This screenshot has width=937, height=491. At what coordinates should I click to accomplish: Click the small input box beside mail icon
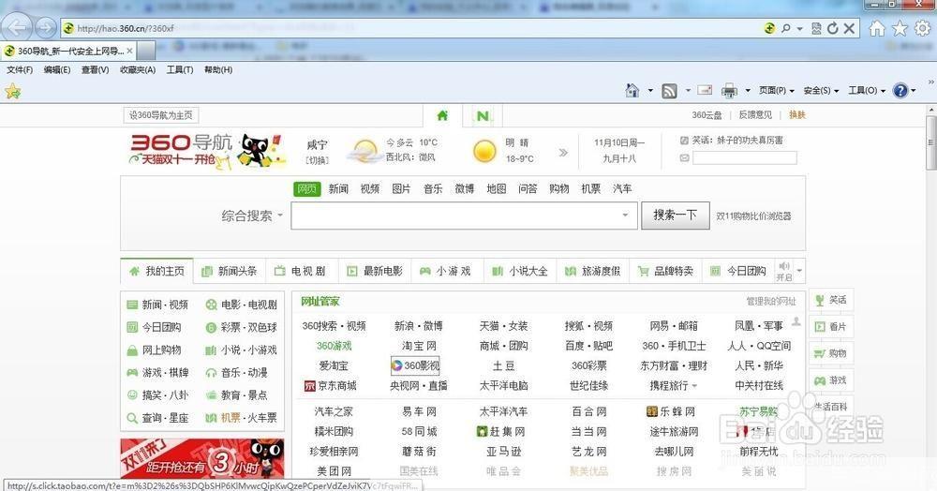coord(745,158)
